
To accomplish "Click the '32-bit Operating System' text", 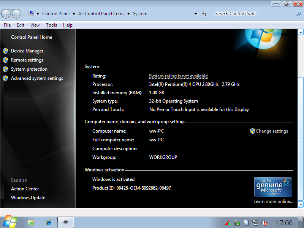I will pyautogui.click(x=174, y=101).
